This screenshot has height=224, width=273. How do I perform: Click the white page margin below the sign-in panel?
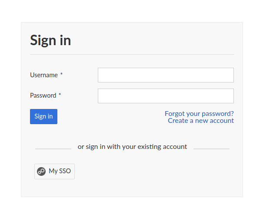(x=132, y=211)
